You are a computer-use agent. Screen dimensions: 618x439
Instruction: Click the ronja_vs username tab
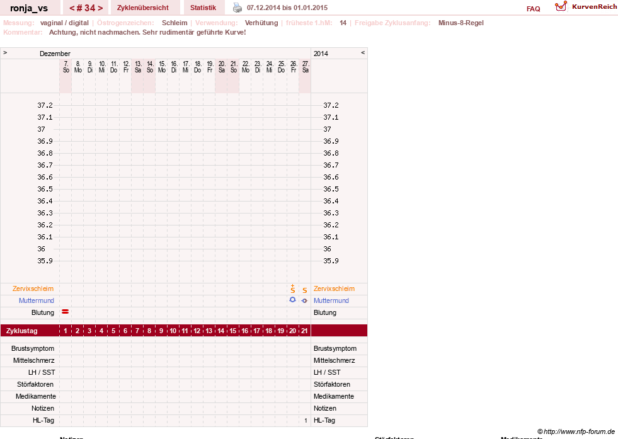pyautogui.click(x=29, y=8)
